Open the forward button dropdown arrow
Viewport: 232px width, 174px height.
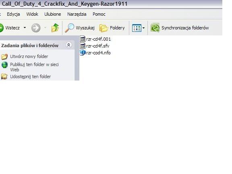[45, 27]
